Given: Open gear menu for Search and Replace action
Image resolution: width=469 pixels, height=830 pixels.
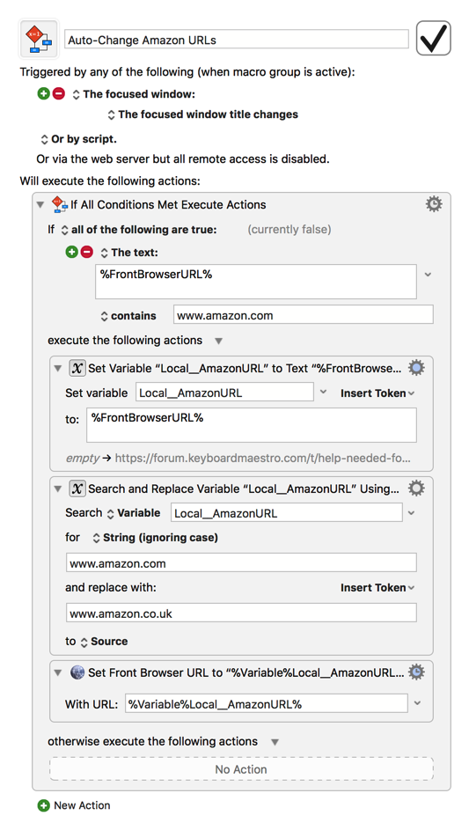Looking at the screenshot, I should coord(416,488).
